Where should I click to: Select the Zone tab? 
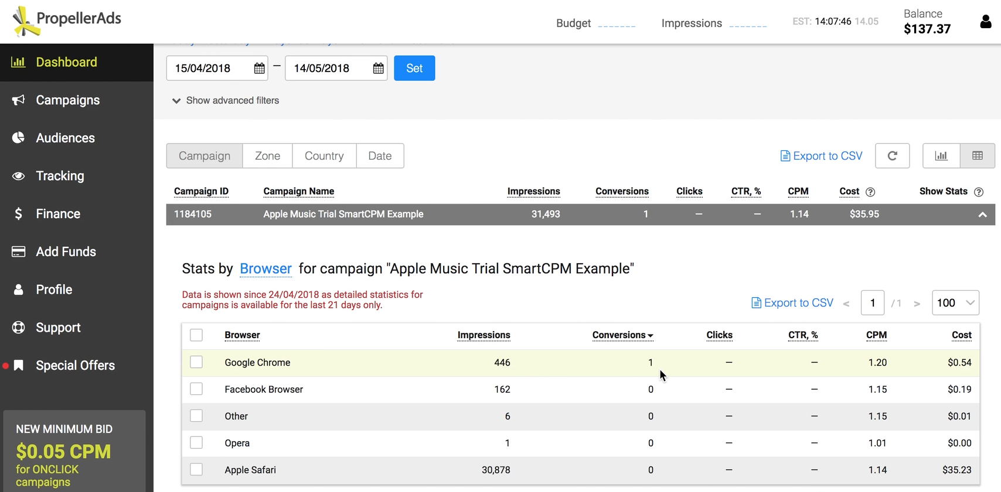(267, 156)
